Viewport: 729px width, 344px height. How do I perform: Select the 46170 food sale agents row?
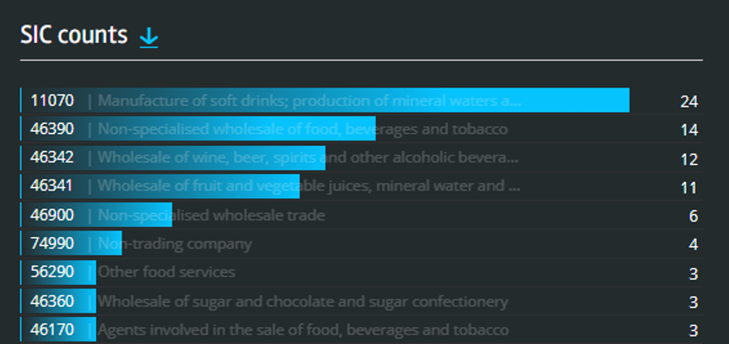362,329
